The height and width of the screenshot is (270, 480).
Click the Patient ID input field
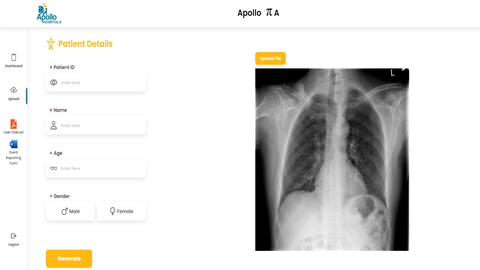click(x=96, y=82)
